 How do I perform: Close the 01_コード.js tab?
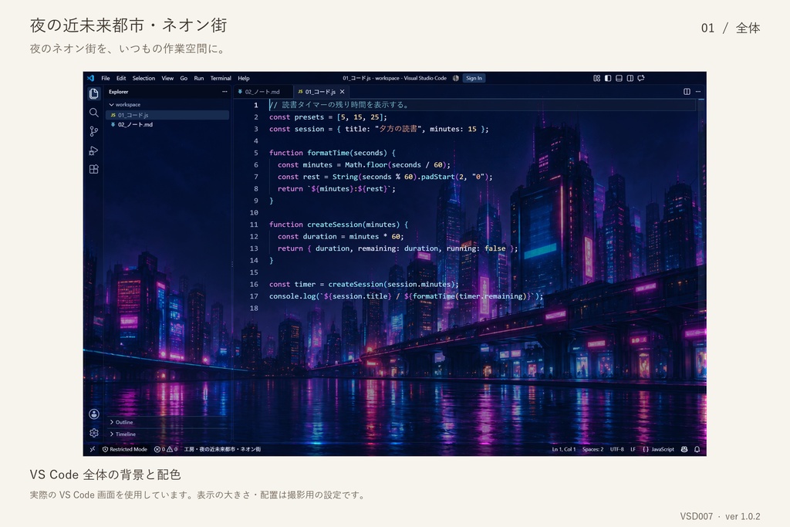tap(342, 92)
